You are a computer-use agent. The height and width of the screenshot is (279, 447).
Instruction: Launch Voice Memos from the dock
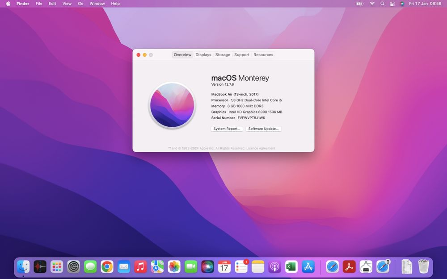[x=40, y=267]
